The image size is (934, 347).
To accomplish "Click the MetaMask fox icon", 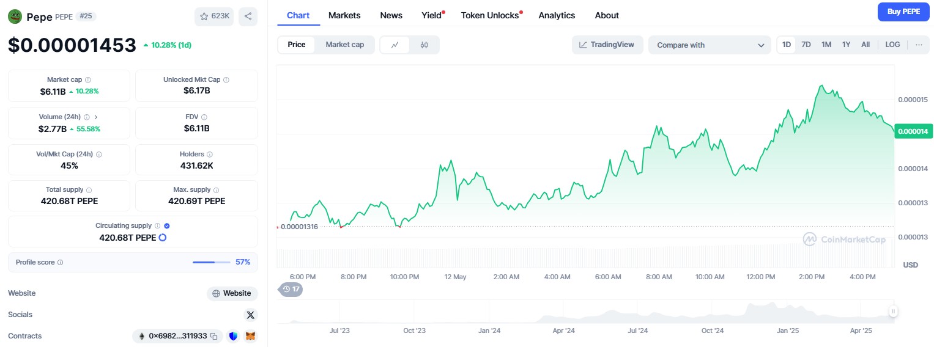I will pos(250,336).
